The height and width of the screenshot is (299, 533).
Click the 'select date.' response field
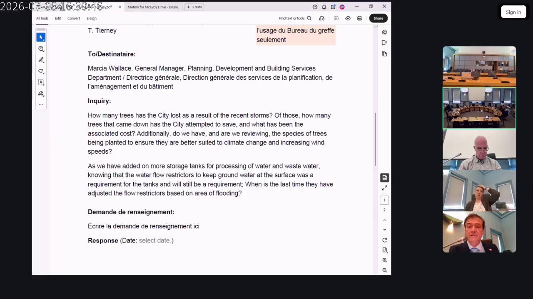tap(155, 240)
